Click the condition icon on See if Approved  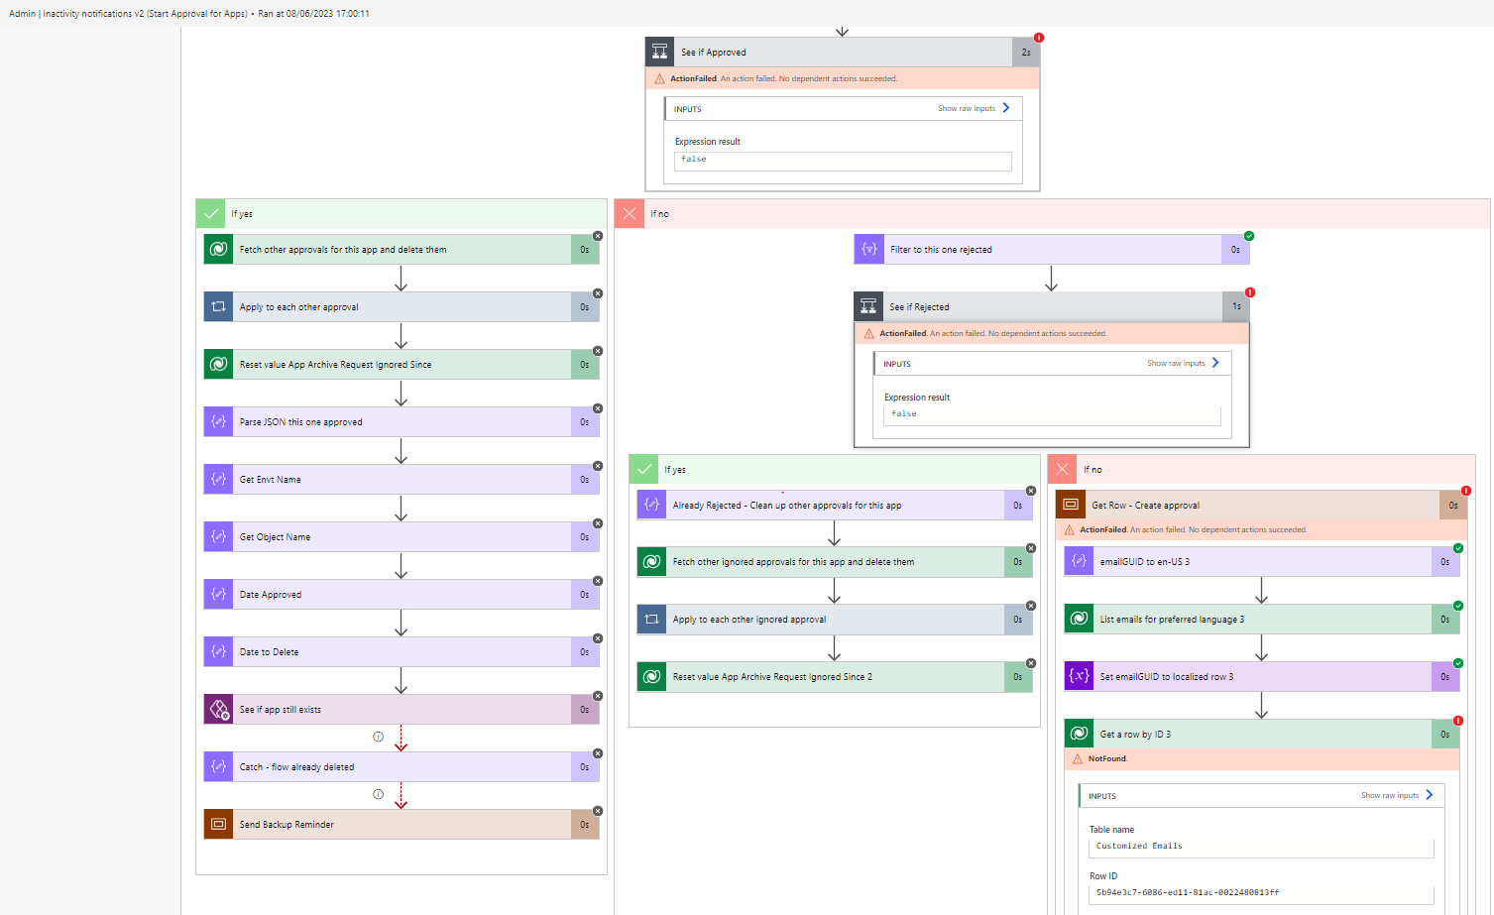659,51
